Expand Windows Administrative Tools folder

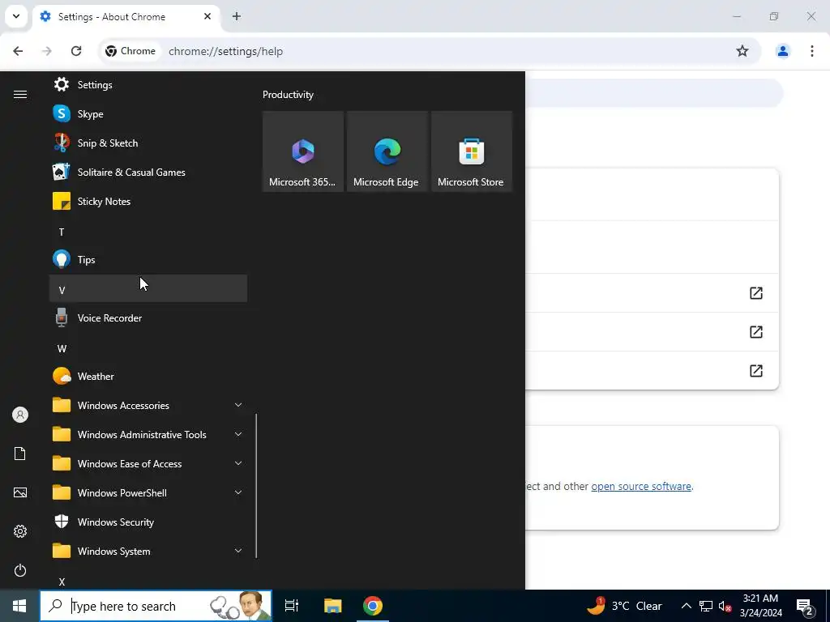tap(148, 434)
